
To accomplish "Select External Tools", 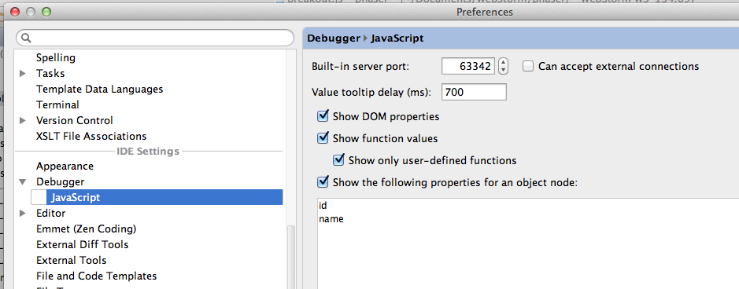I will pos(71,260).
